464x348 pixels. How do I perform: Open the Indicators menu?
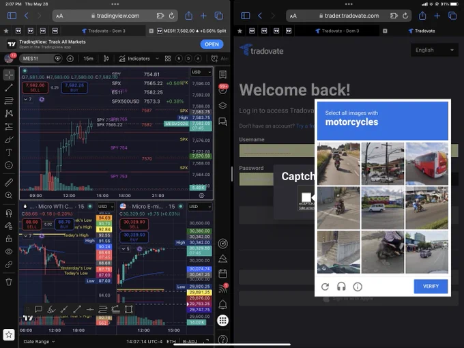134,59
